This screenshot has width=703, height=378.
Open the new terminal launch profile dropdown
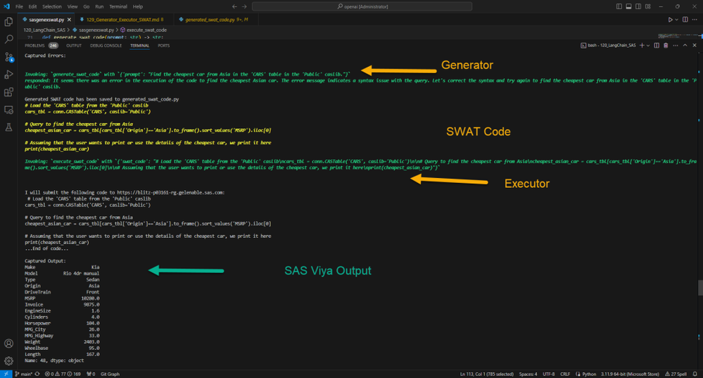pos(648,45)
